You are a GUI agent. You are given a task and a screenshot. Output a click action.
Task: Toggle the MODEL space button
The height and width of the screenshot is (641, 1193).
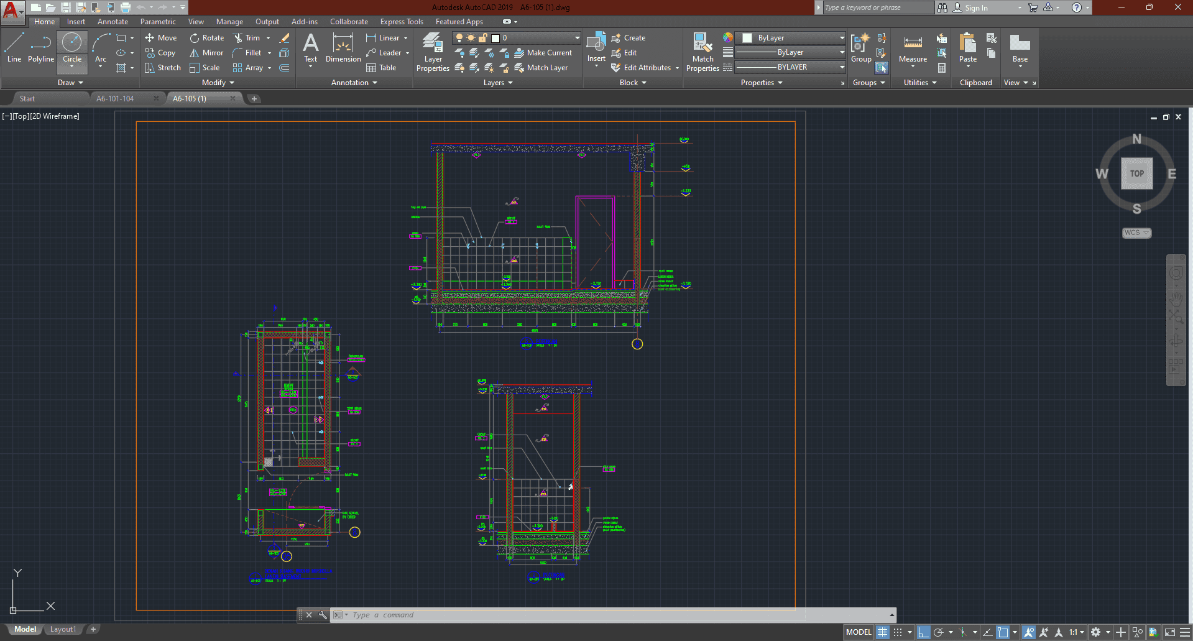click(859, 632)
